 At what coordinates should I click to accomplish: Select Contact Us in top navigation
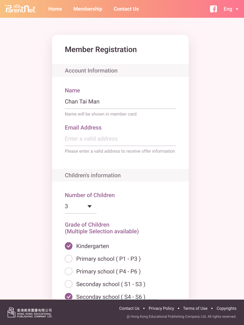pyautogui.click(x=126, y=9)
